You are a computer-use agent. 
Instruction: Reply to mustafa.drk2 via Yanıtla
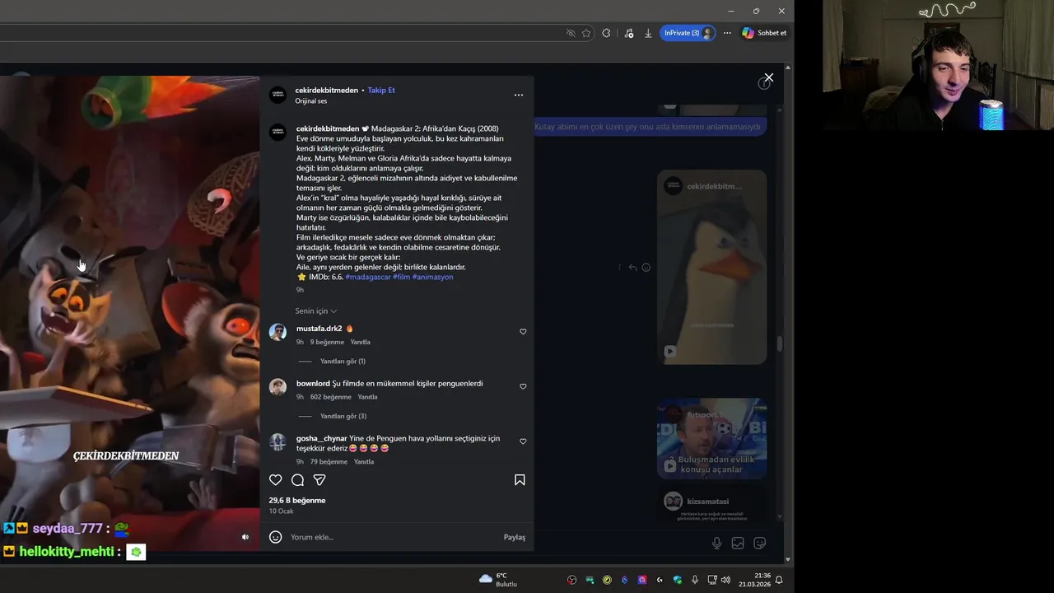(360, 342)
